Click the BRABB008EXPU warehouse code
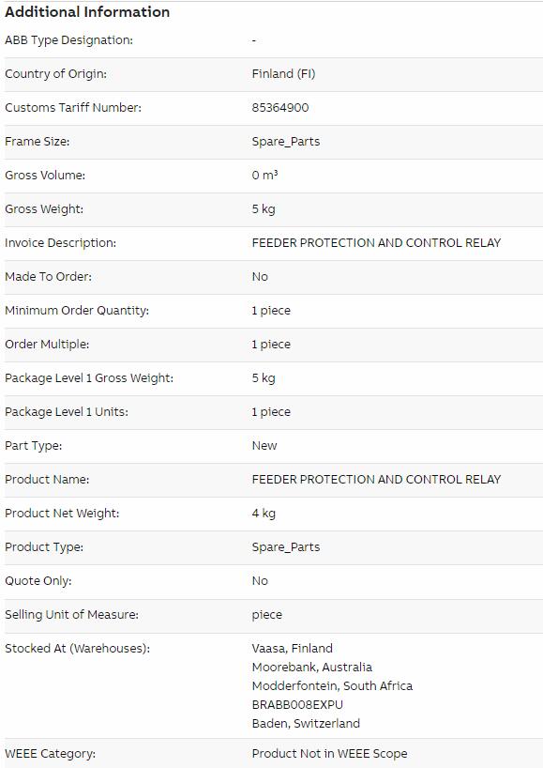This screenshot has width=543, height=768. tap(297, 705)
